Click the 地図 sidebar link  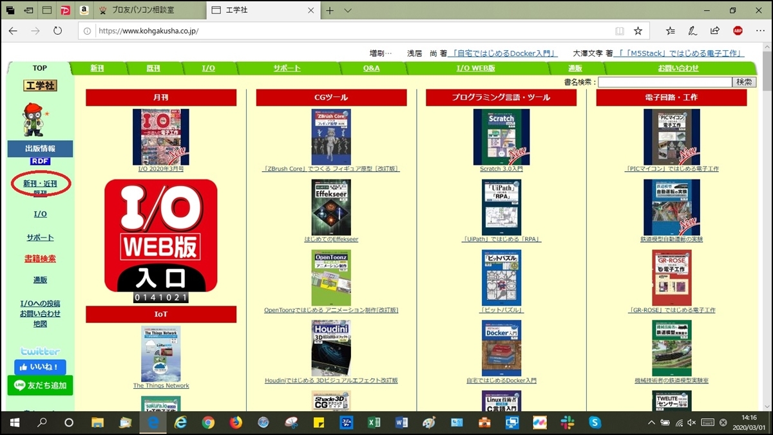pyautogui.click(x=40, y=324)
